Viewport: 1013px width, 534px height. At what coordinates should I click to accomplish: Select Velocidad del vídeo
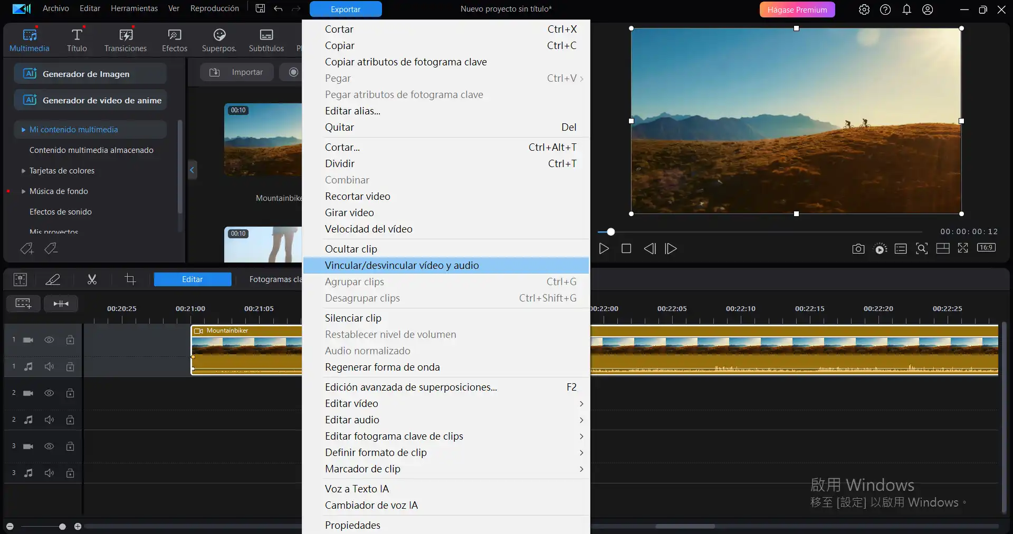click(446, 229)
